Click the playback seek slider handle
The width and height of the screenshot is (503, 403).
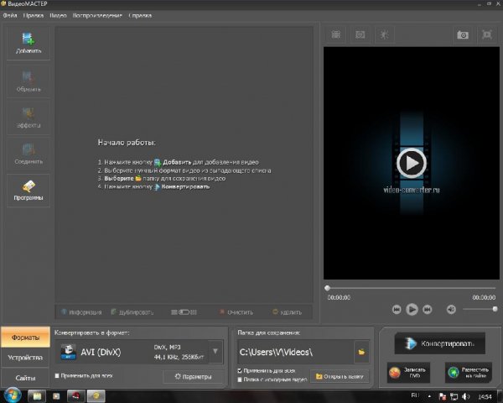327,288
